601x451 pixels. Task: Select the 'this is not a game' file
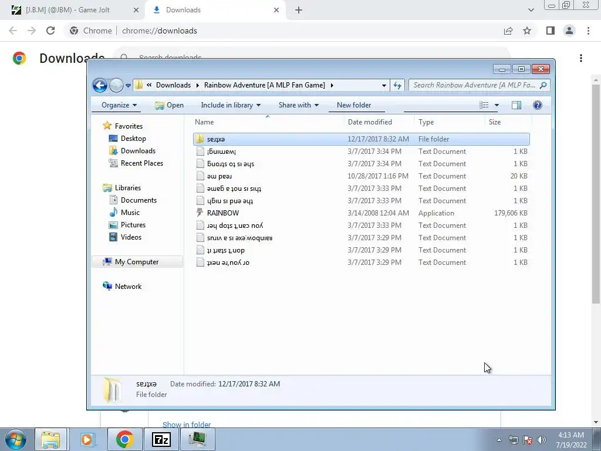362,189
